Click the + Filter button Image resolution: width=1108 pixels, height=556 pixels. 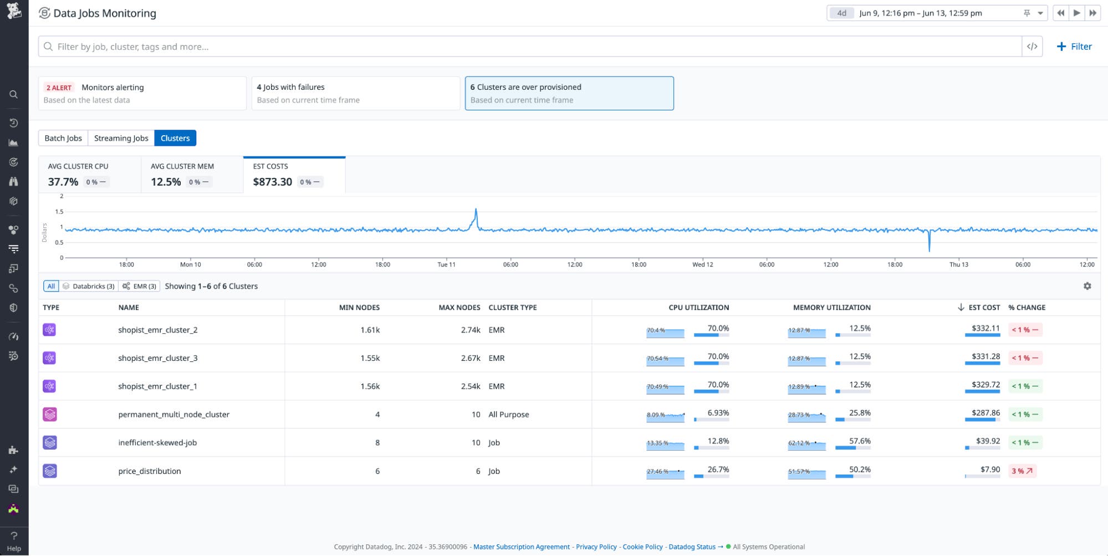pyautogui.click(x=1074, y=47)
